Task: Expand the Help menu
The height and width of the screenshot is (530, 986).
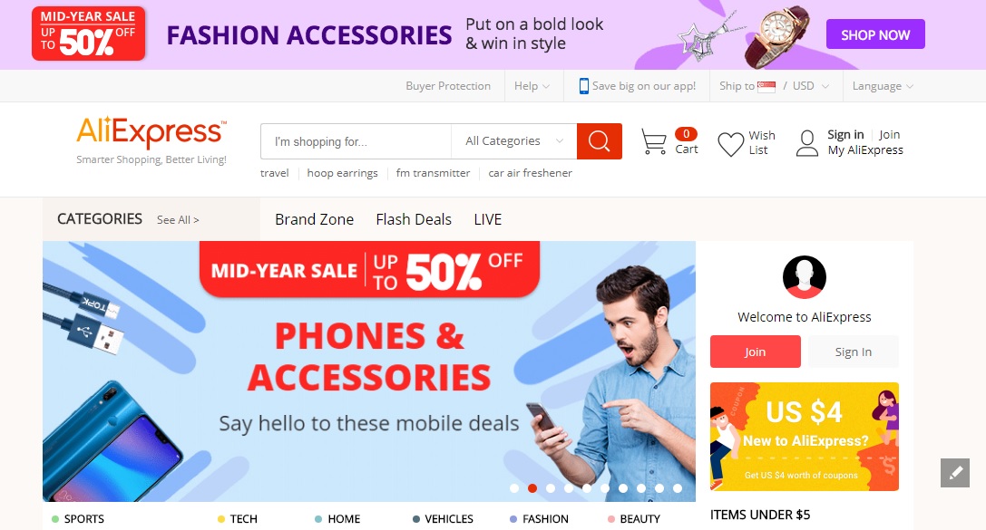Action: [532, 86]
